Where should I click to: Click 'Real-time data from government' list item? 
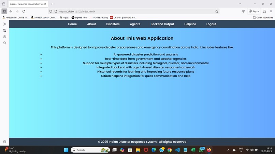pyautogui.click(x=146, y=59)
